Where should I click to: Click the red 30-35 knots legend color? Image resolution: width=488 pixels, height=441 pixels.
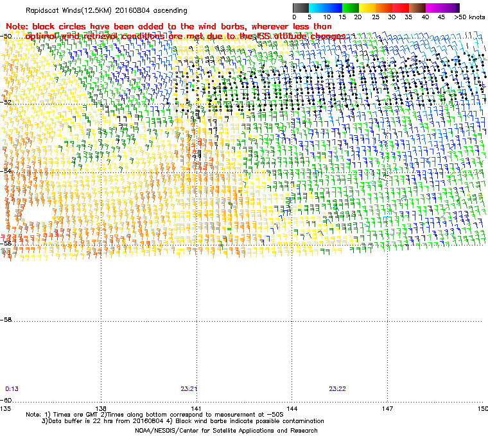(401, 8)
